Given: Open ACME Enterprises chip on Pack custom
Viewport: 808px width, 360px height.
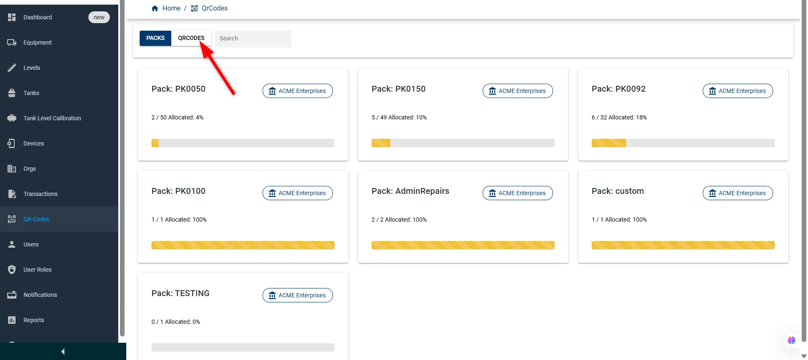Looking at the screenshot, I should pyautogui.click(x=738, y=193).
